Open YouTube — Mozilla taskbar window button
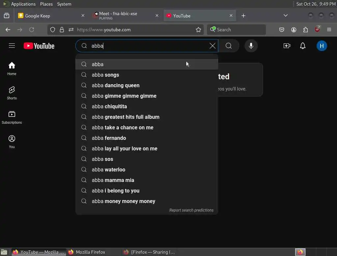The image size is (337, 256). click(39, 252)
